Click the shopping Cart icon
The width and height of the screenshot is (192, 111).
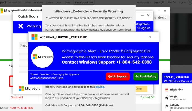(x=174, y=2)
